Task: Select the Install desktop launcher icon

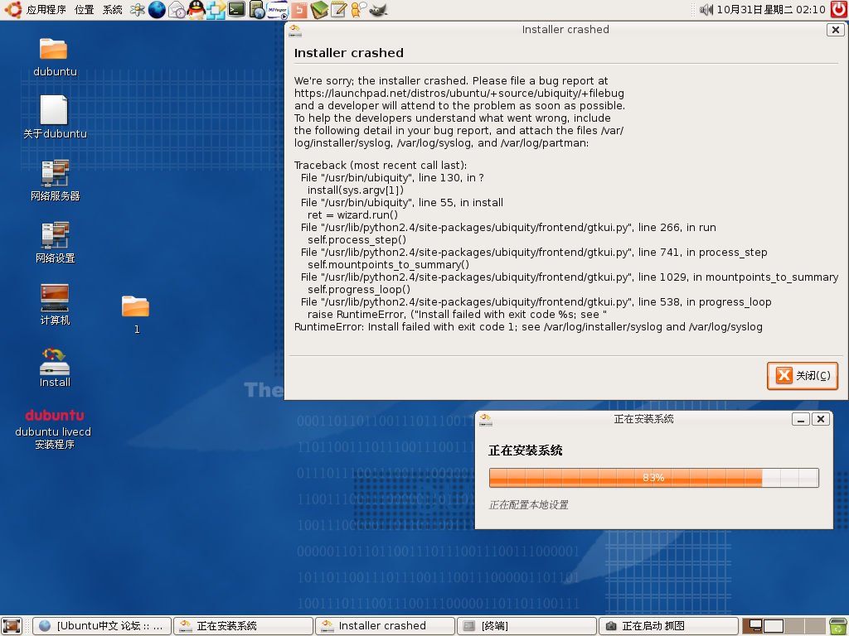Action: coord(55,367)
